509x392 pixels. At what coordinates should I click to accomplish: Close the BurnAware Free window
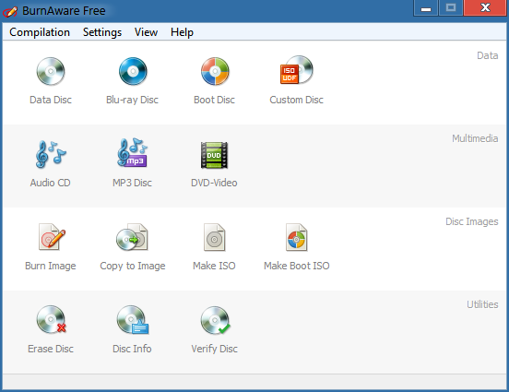tap(485, 7)
